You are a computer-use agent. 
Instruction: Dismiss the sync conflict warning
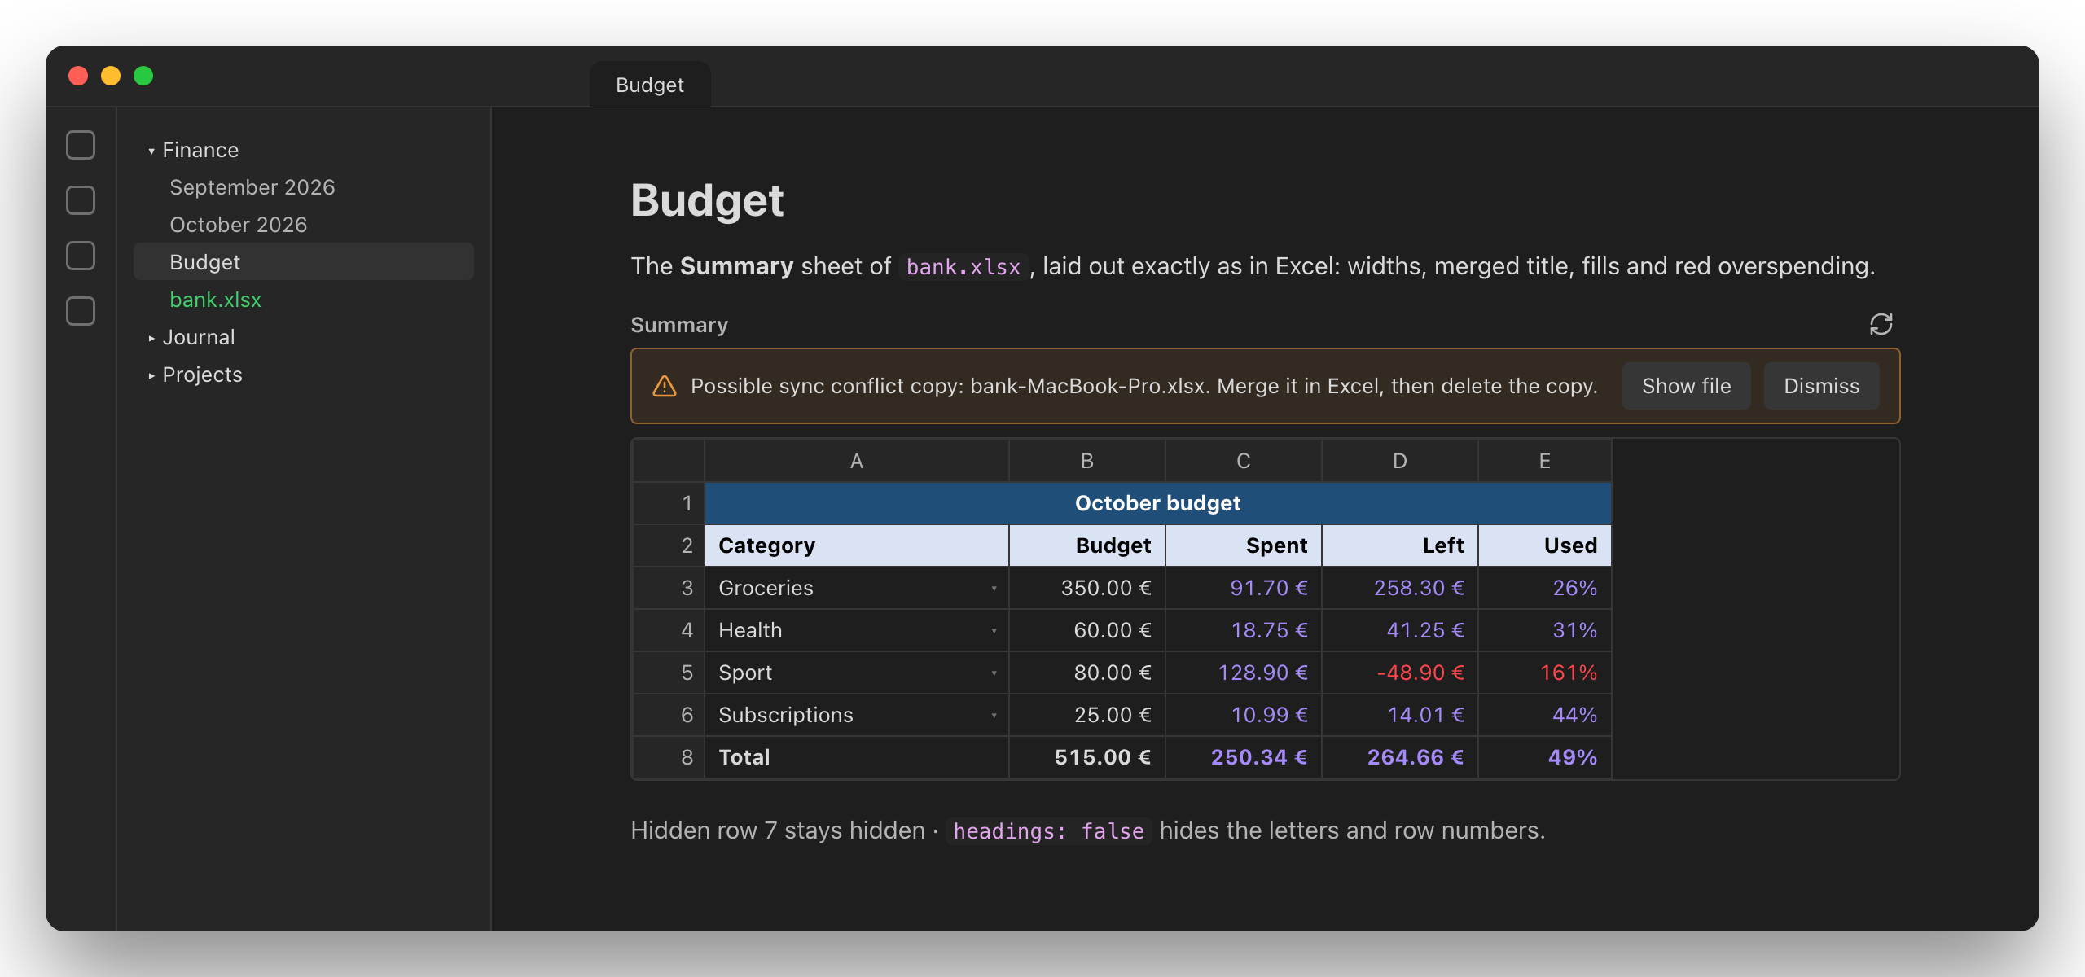point(1821,386)
